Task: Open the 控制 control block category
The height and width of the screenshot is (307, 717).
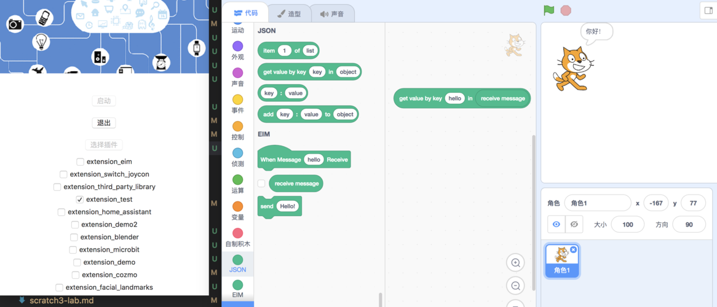Action: (x=238, y=130)
